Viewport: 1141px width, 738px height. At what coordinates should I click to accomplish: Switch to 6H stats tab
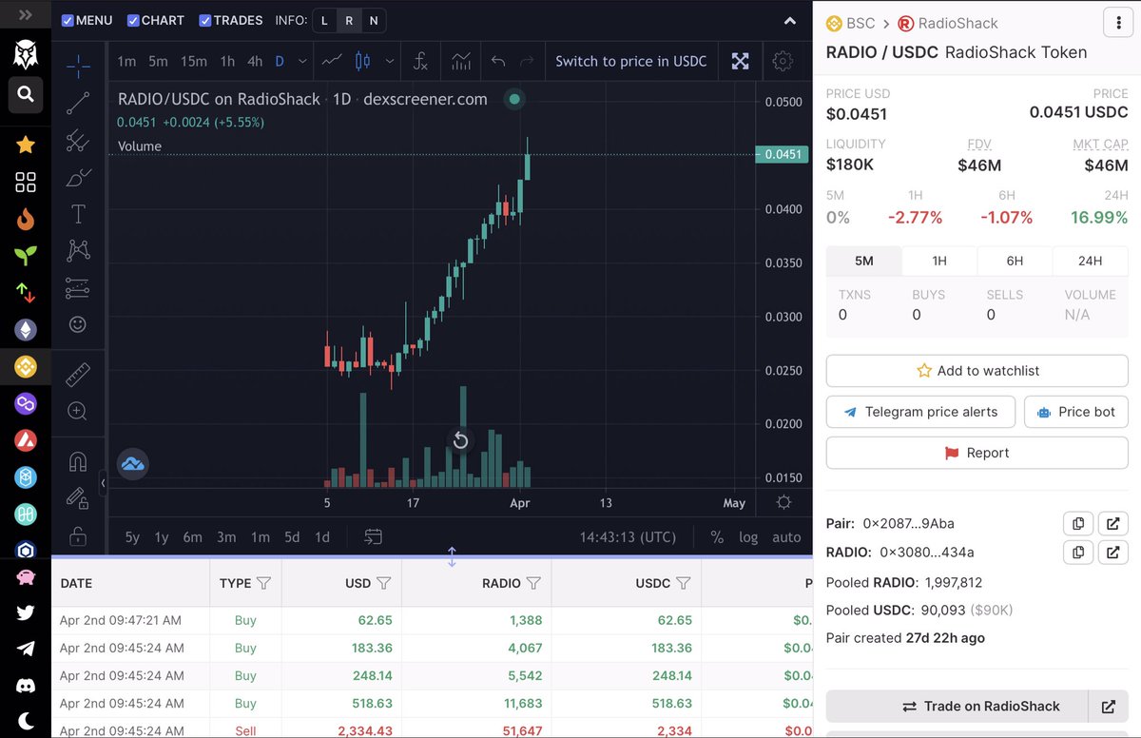click(1015, 261)
